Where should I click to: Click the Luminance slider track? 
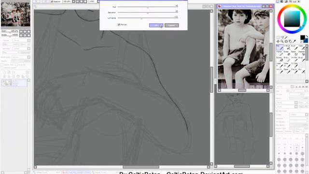click(x=148, y=18)
